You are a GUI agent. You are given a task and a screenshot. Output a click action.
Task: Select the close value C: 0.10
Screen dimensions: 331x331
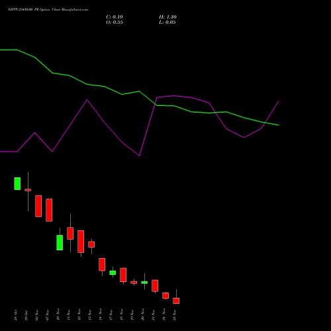(x=115, y=17)
